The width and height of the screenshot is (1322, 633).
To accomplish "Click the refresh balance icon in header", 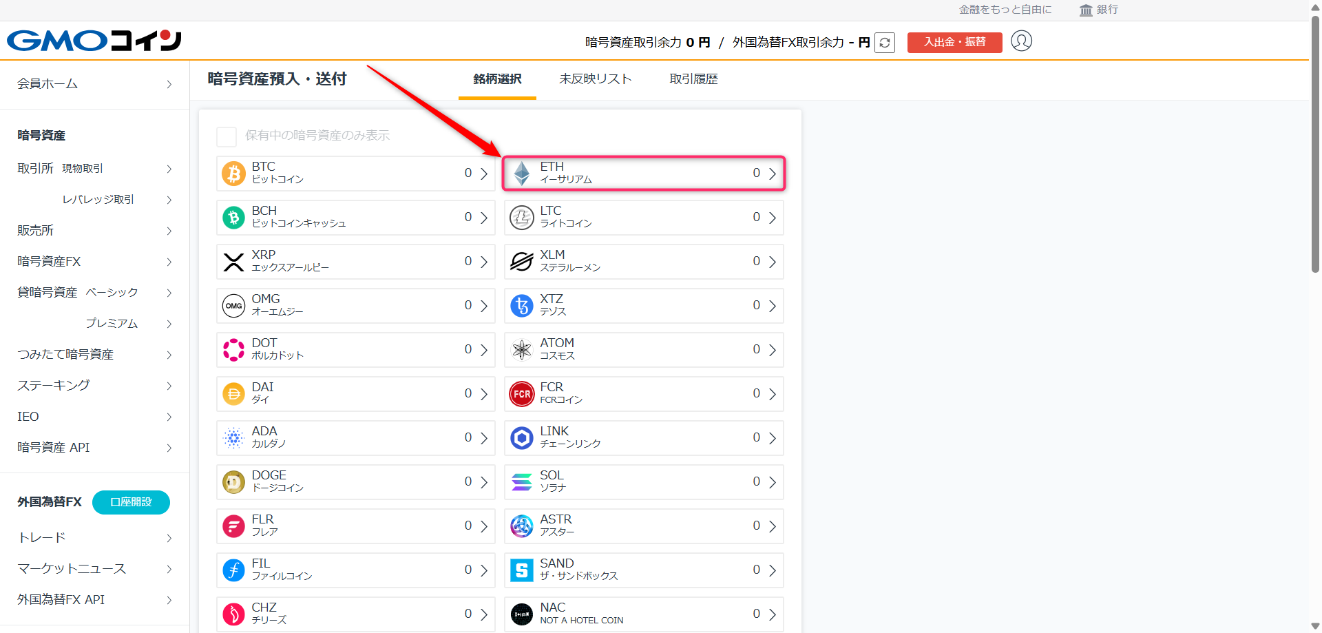I will click(x=885, y=43).
